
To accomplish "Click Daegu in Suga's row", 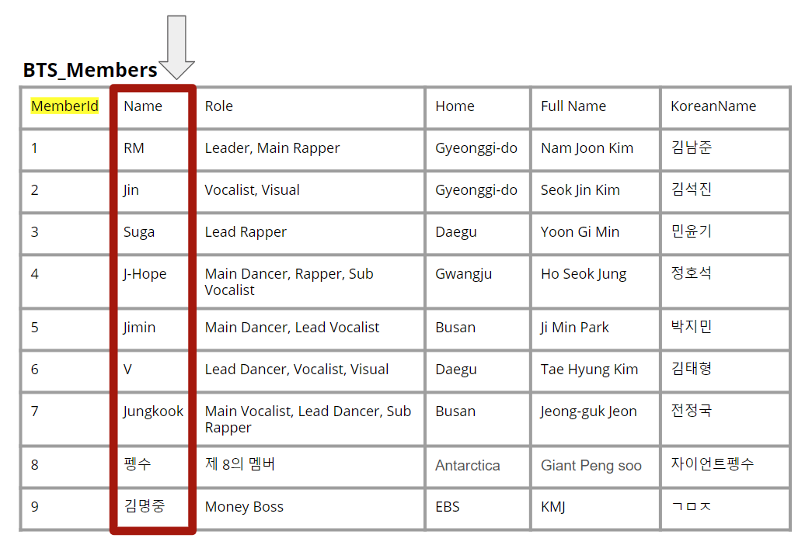I will coord(455,232).
